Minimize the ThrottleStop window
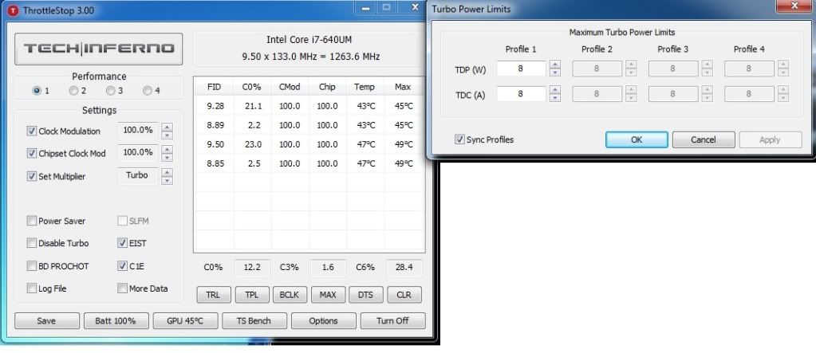Screen dimensions: 816x353 coord(367,7)
